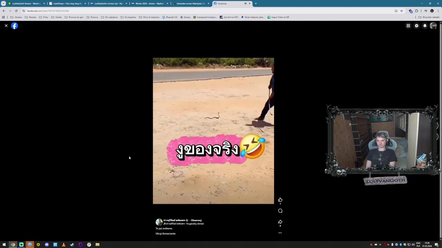Screen dimensions: 442x248
Task: Open the Seriale bookmarks folder
Action: [x=56, y=17]
